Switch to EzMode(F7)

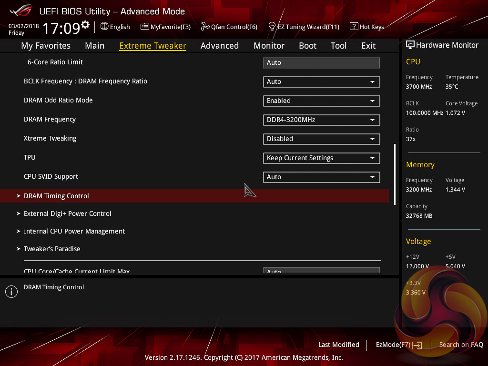(x=399, y=345)
